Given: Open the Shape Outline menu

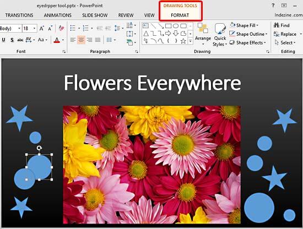Looking at the screenshot, I should point(248,34).
